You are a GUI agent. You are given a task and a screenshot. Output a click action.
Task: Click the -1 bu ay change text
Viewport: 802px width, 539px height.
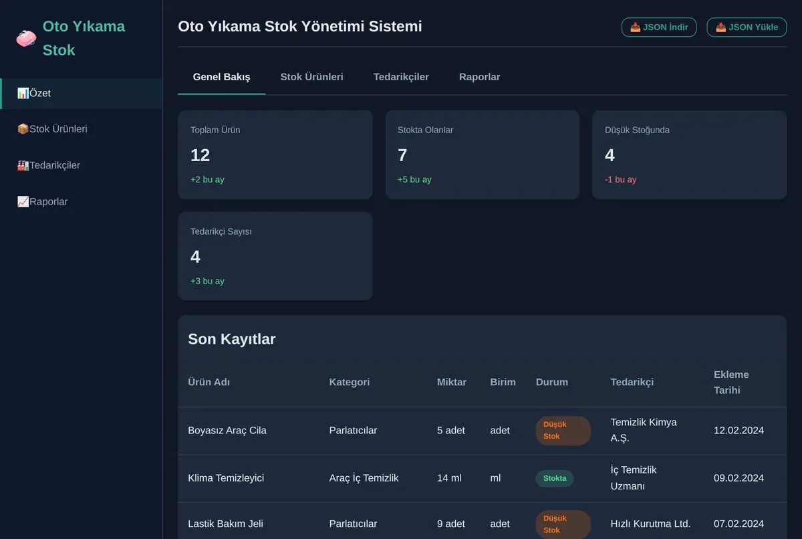620,180
